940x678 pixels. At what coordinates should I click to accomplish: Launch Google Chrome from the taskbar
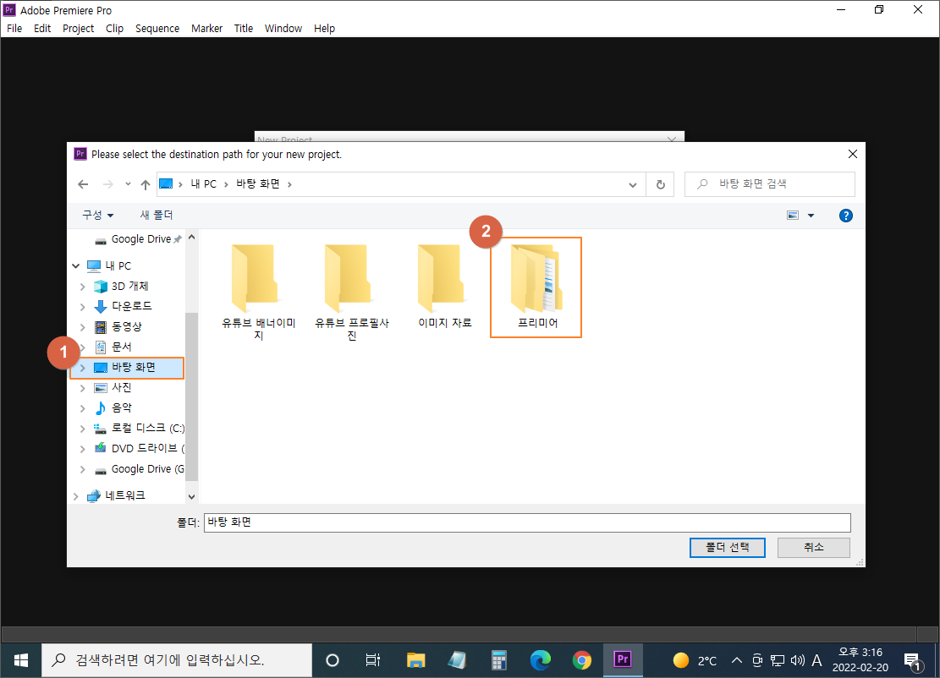(x=581, y=660)
